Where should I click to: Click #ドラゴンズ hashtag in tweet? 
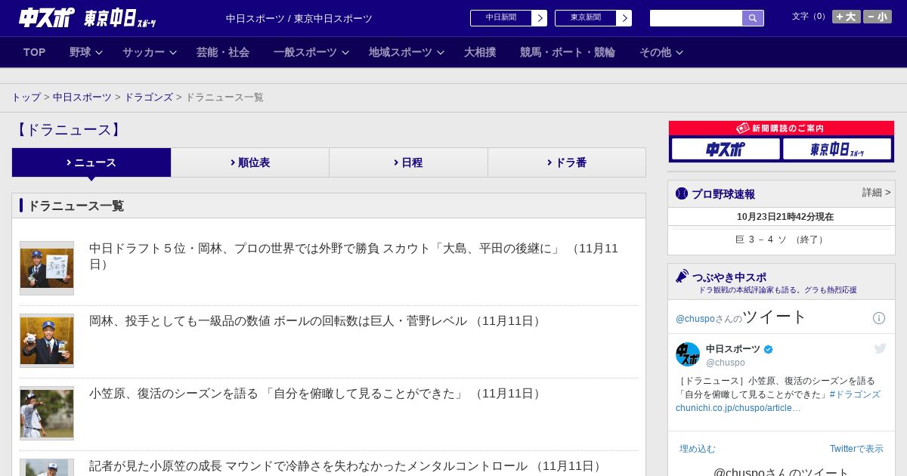click(855, 394)
